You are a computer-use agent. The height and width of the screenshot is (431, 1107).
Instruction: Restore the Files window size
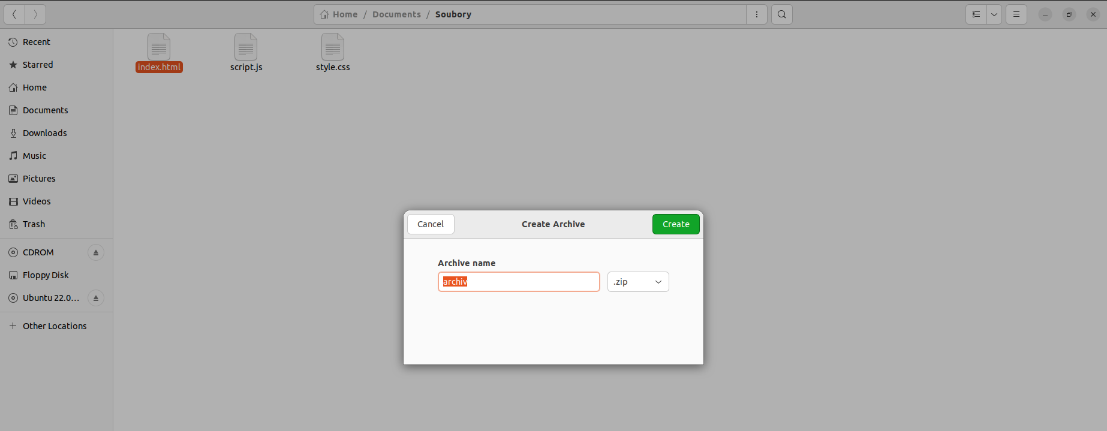[x=1069, y=14]
